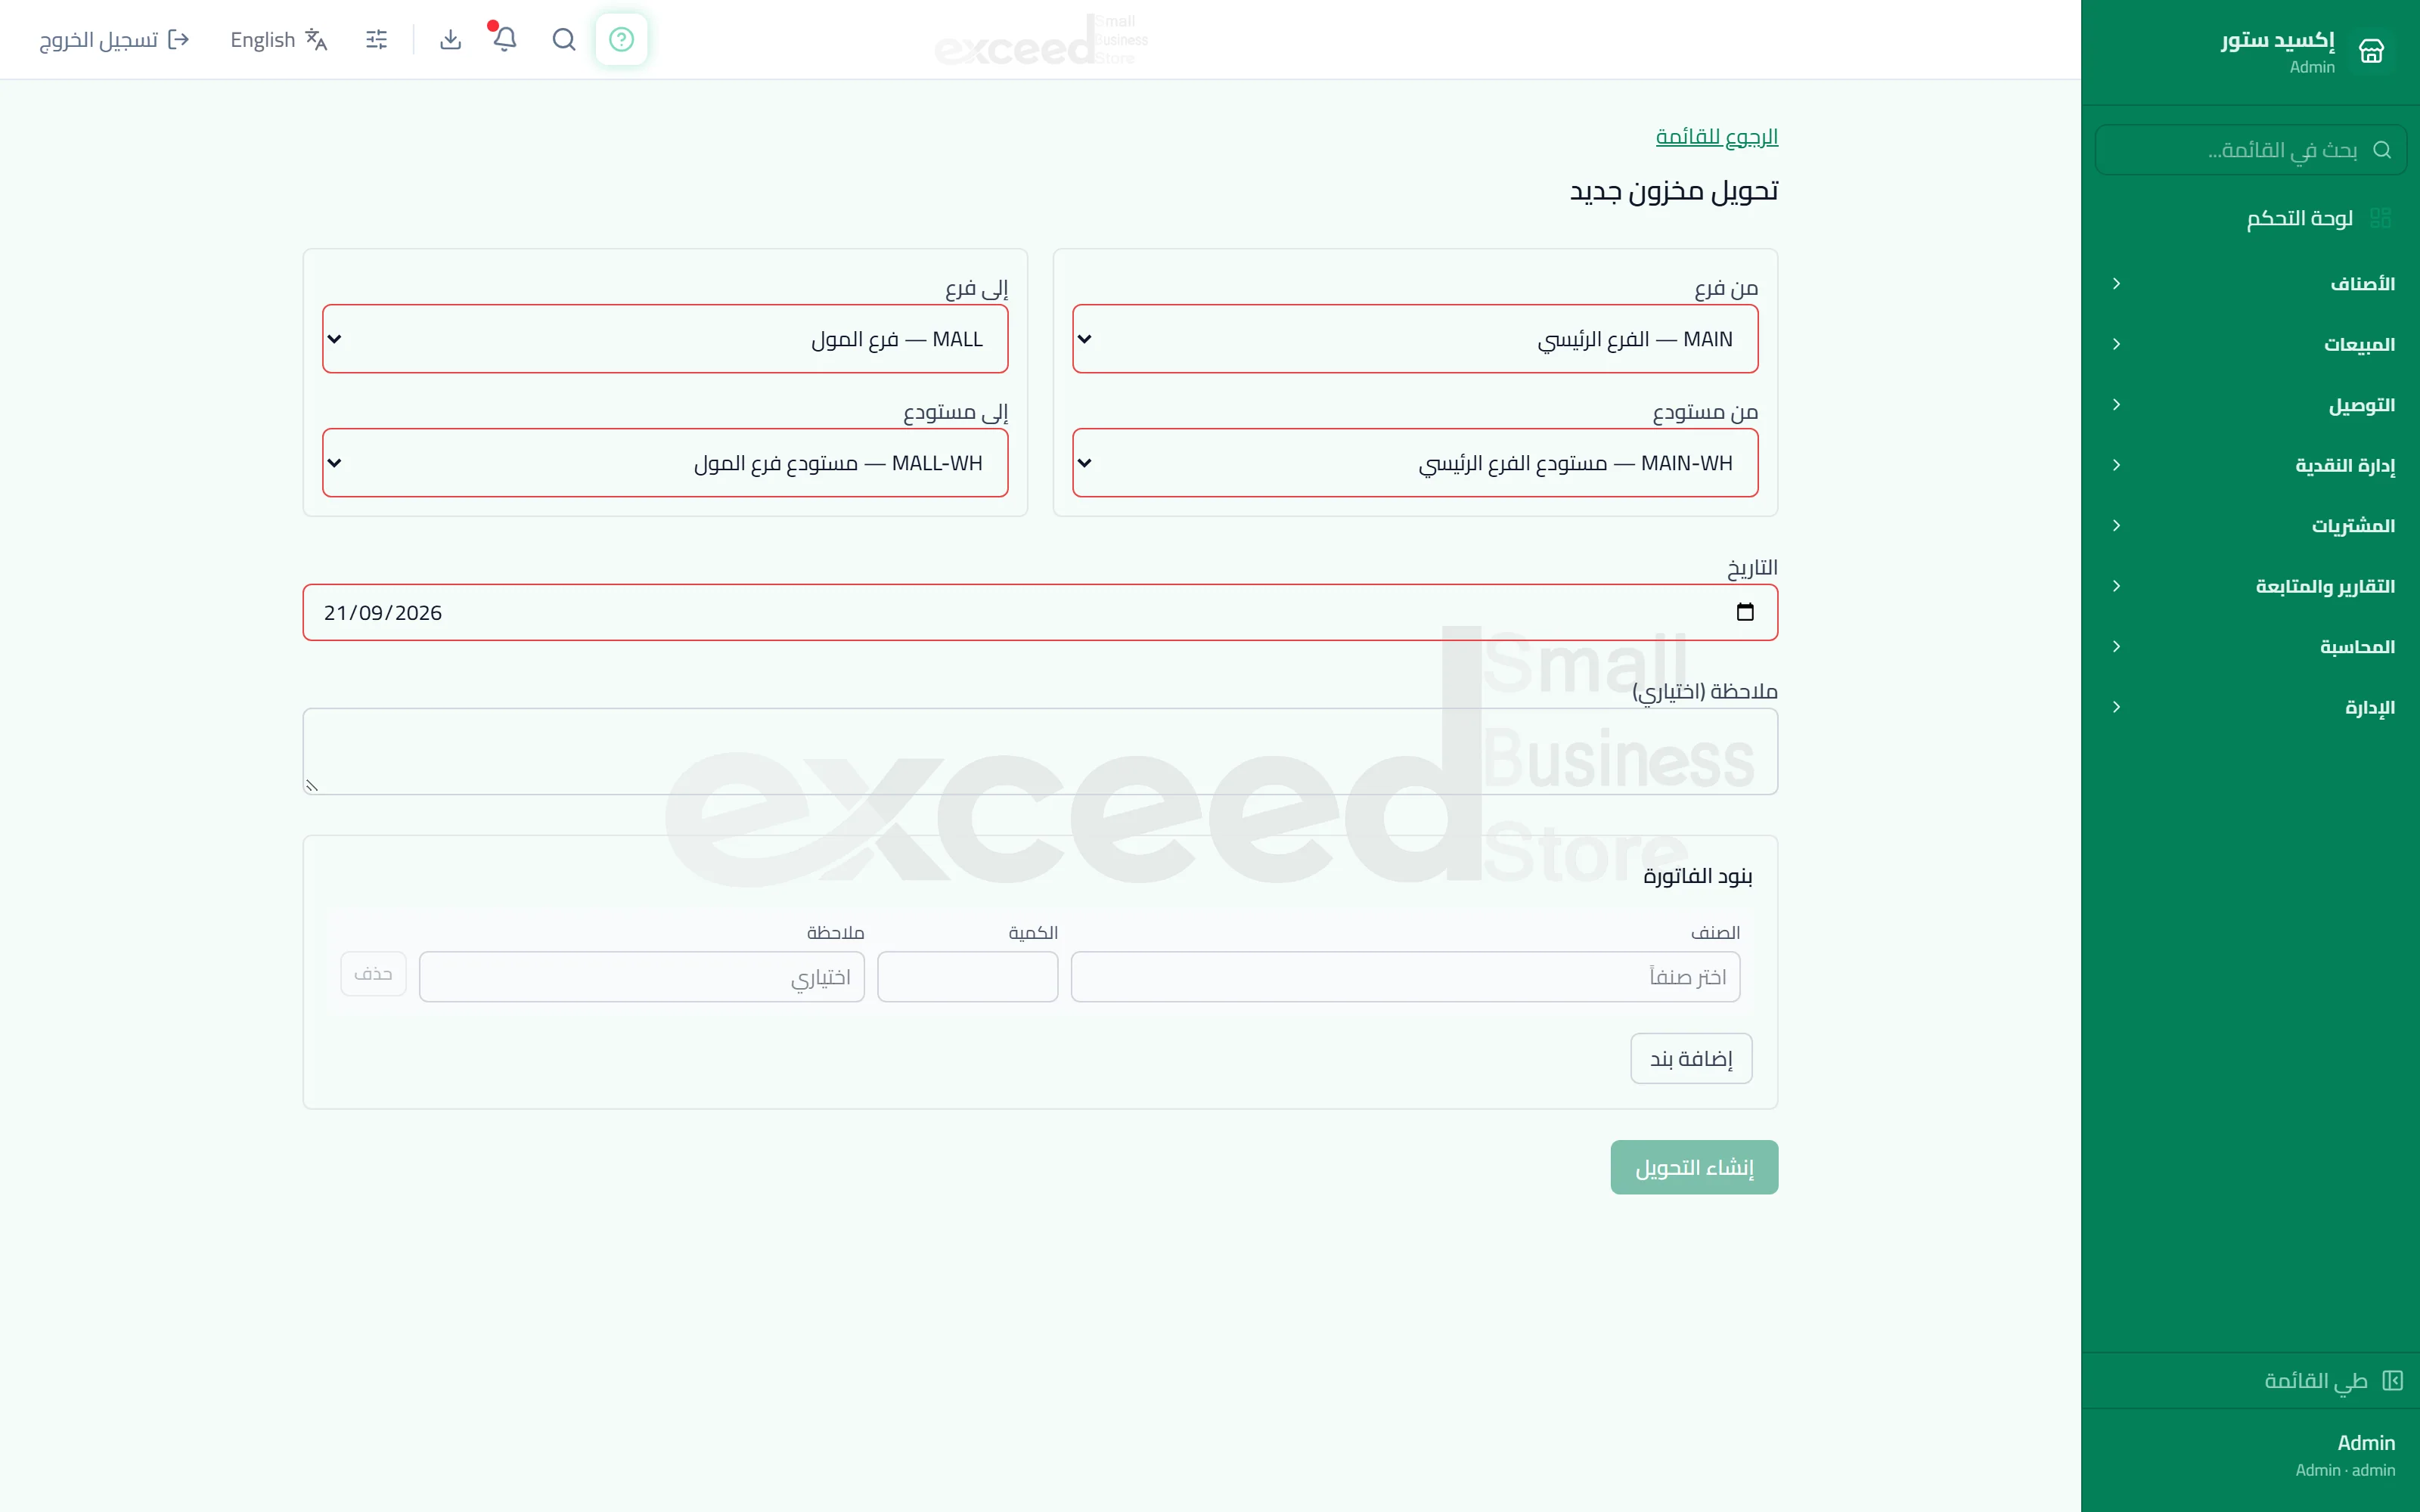Open the sliders settings icon
Image resolution: width=2420 pixels, height=1512 pixels.
click(x=377, y=40)
